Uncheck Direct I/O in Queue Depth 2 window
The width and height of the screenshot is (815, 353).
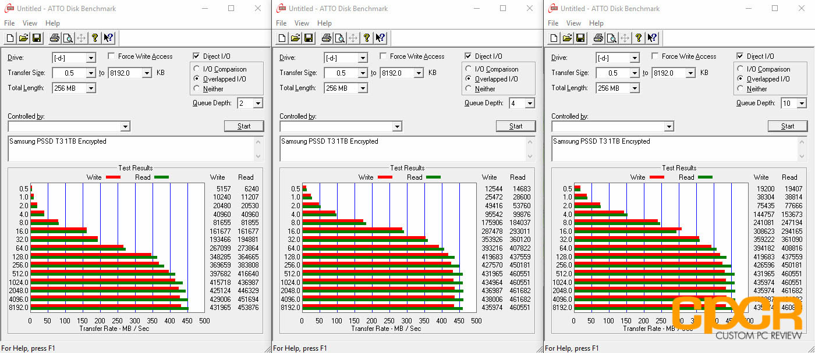tap(196, 56)
